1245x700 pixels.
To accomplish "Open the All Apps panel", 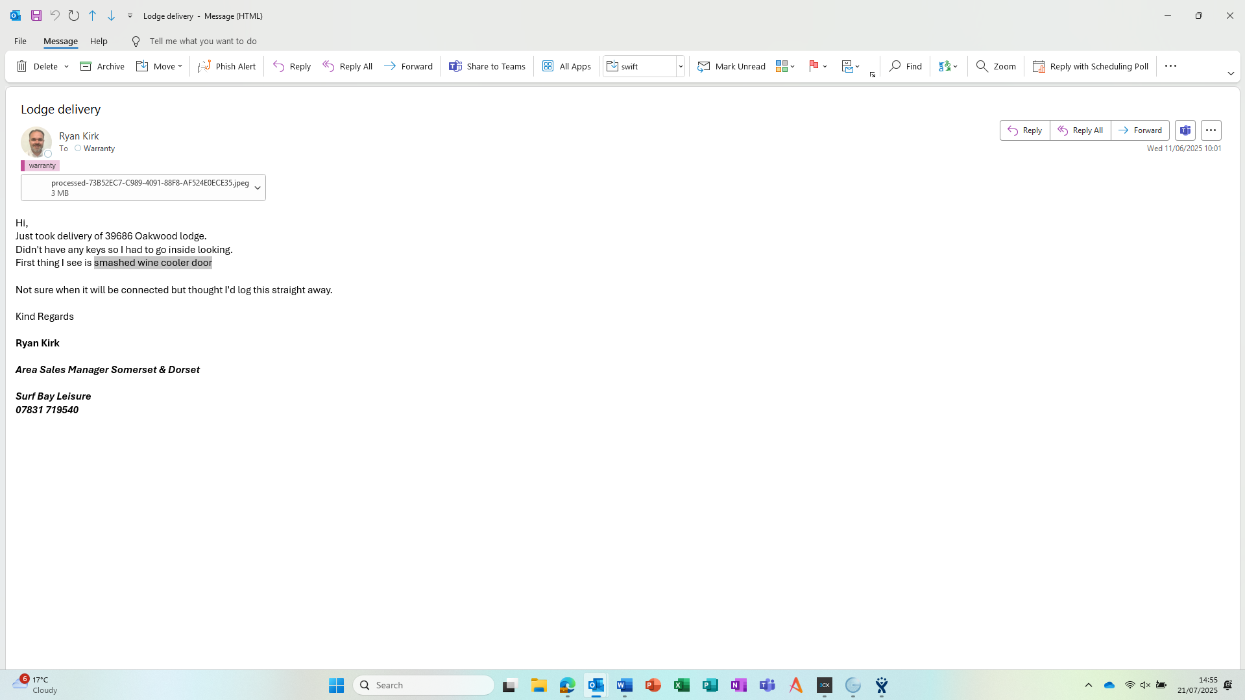I will click(x=566, y=66).
